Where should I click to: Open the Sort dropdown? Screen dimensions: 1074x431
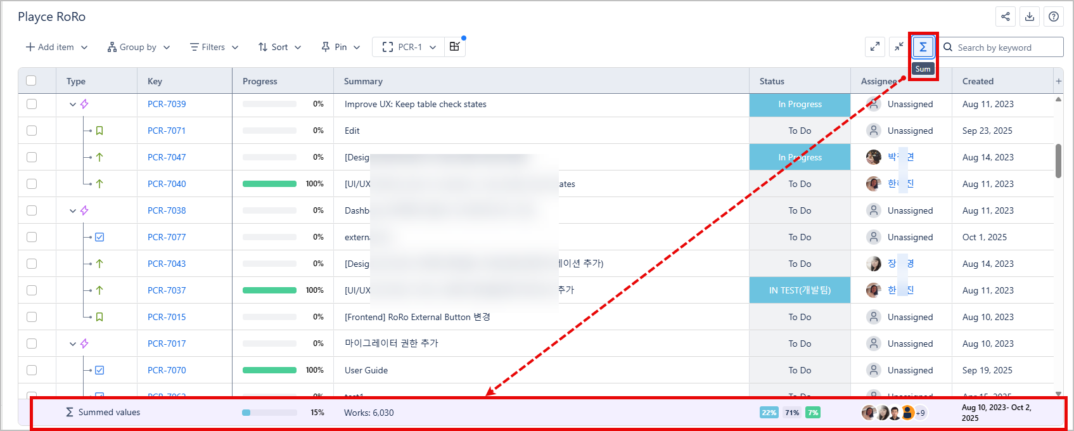coord(279,47)
